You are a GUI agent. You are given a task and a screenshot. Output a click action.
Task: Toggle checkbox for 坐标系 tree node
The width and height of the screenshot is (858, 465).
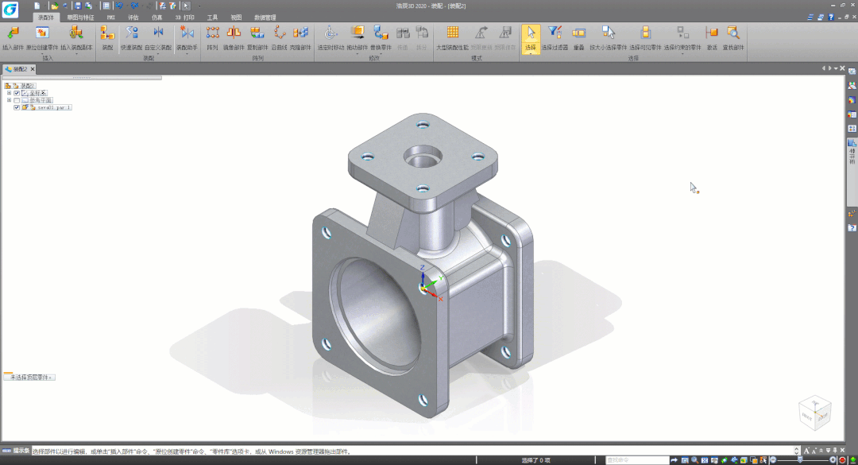17,93
